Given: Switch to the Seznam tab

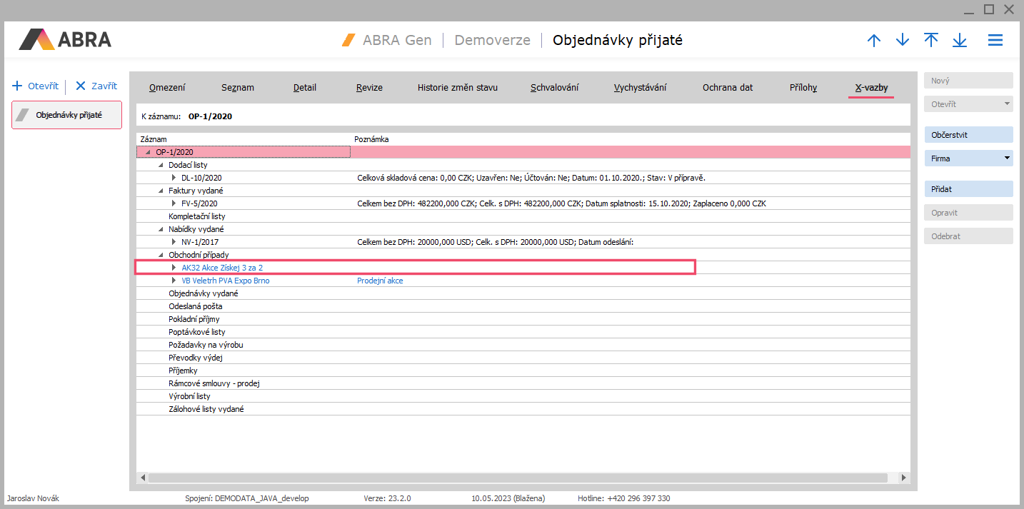Looking at the screenshot, I should pos(236,88).
